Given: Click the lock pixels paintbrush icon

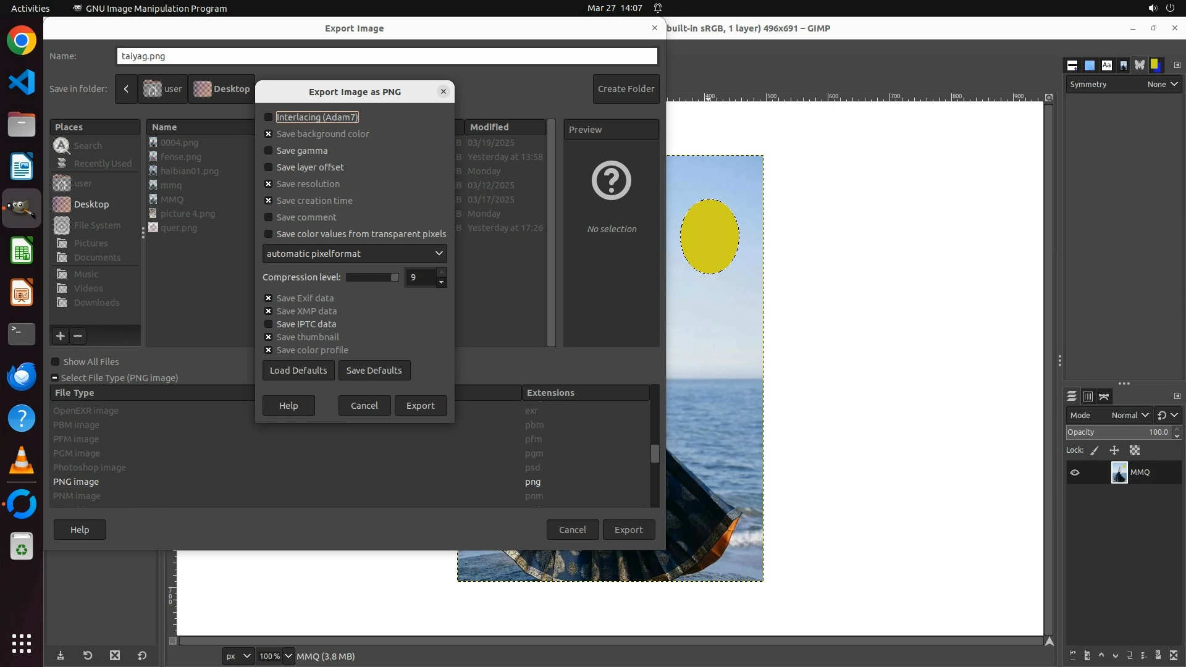Looking at the screenshot, I should pyautogui.click(x=1095, y=451).
